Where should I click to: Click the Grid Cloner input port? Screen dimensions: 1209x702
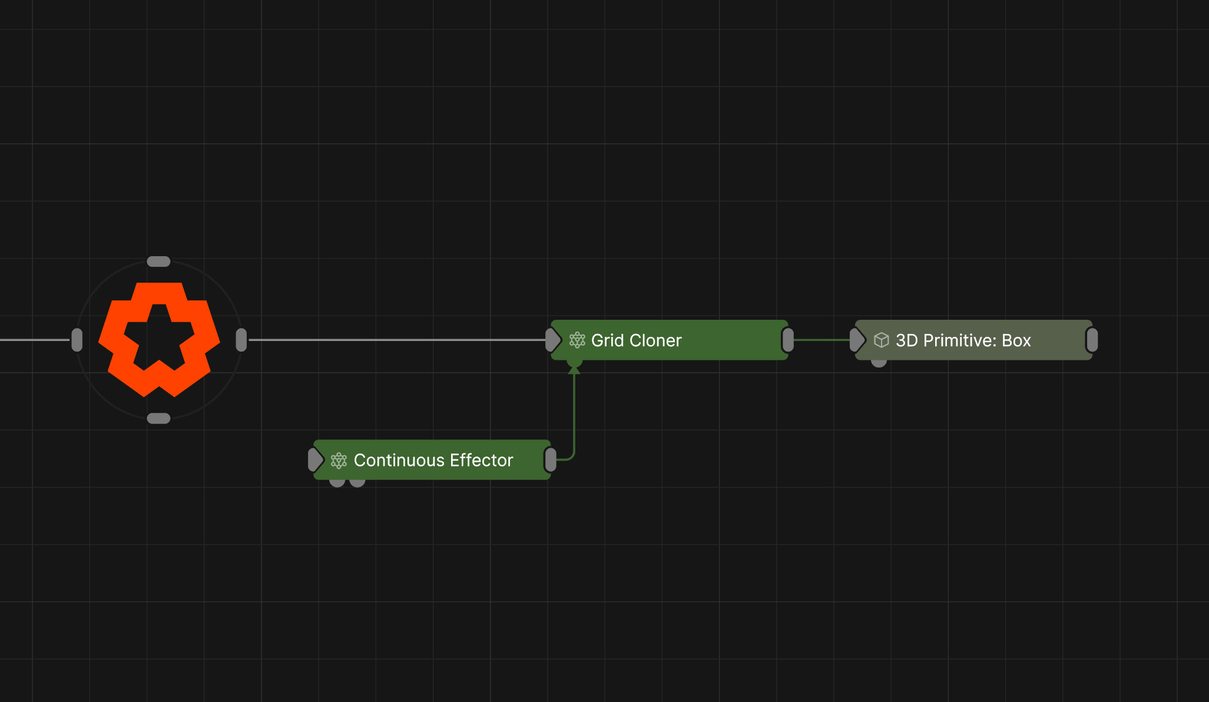pyautogui.click(x=553, y=340)
